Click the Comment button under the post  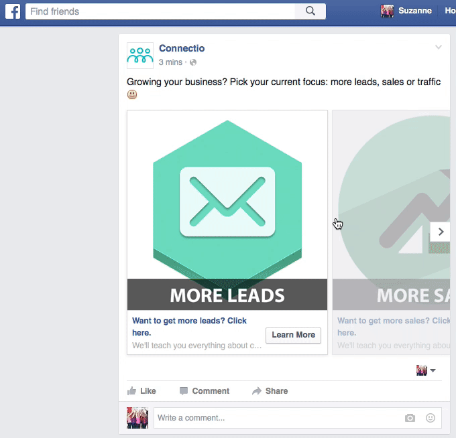tap(204, 391)
